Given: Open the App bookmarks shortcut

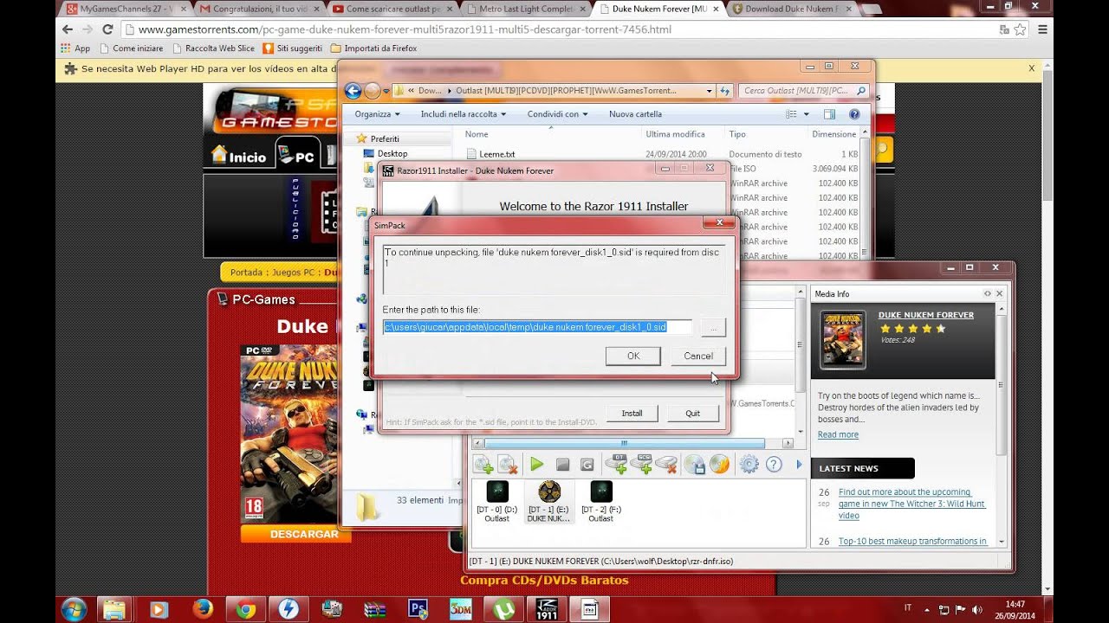Looking at the screenshot, I should tap(75, 48).
